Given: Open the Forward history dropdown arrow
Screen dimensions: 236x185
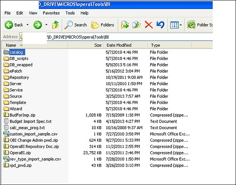Looking at the screenshot, I should coord(46,25).
